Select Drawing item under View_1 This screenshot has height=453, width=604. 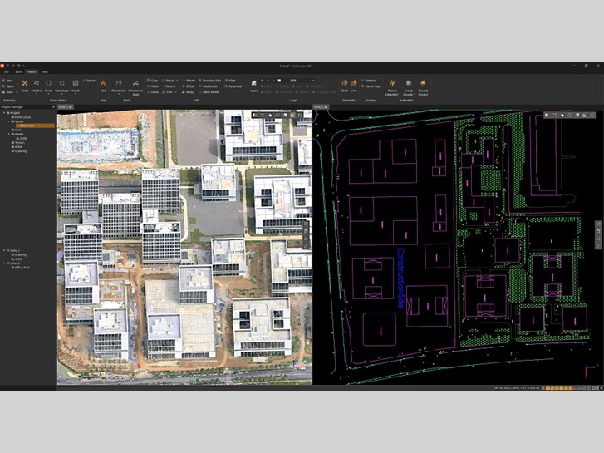pyautogui.click(x=21, y=255)
